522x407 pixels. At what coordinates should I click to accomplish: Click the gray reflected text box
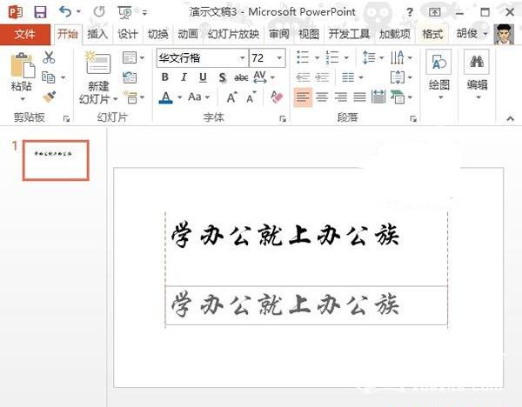306,305
